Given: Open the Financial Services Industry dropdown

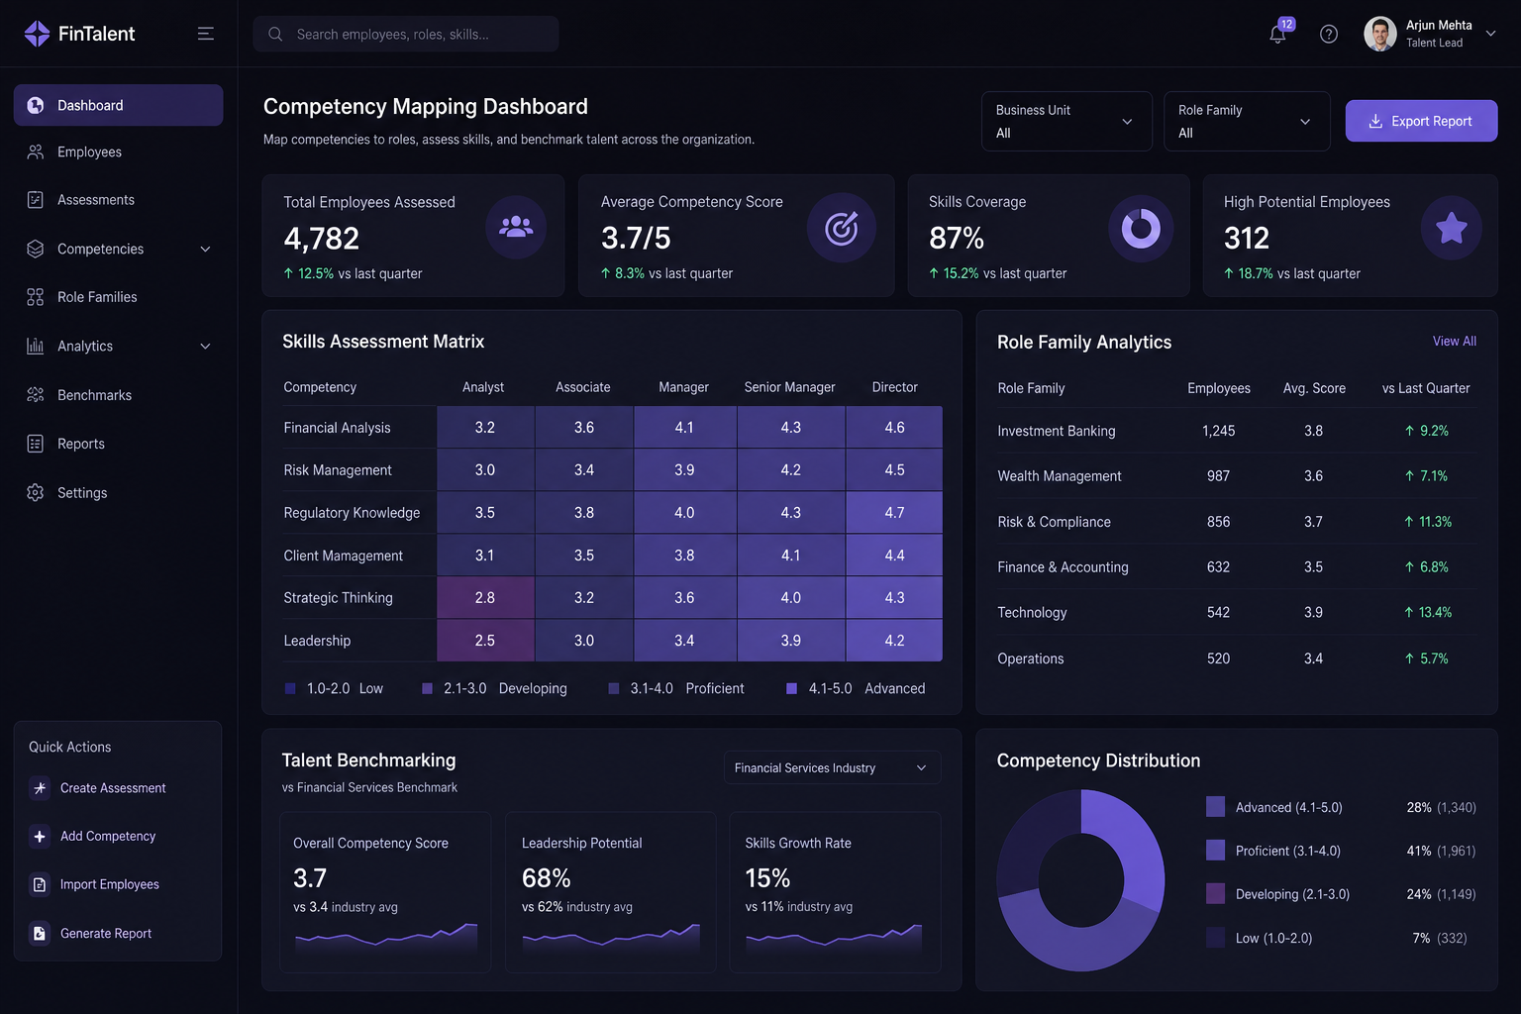Looking at the screenshot, I should click(x=832, y=767).
